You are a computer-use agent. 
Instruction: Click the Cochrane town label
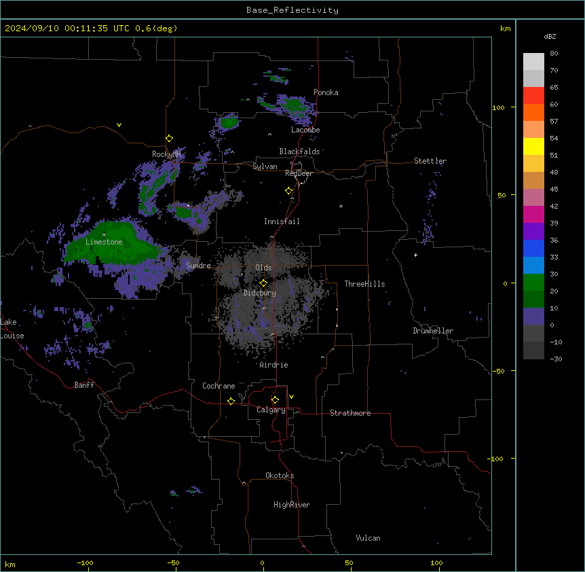[219, 386]
